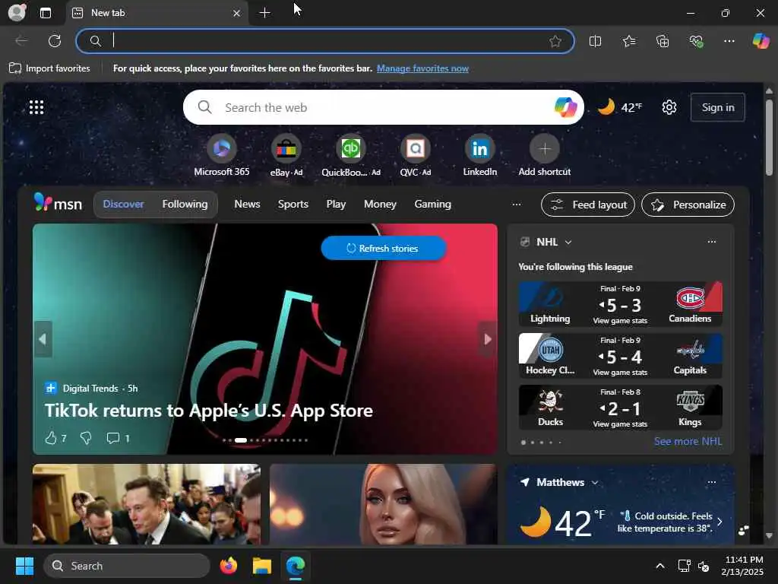Close the New tab tab

237,13
